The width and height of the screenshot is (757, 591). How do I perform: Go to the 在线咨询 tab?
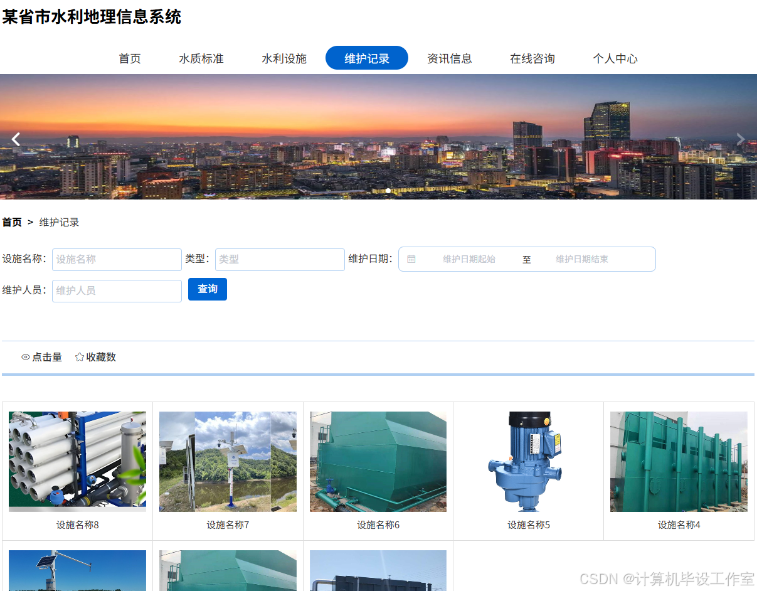[x=532, y=58]
